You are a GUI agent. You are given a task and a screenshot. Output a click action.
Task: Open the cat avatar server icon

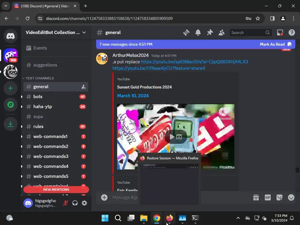(11, 72)
